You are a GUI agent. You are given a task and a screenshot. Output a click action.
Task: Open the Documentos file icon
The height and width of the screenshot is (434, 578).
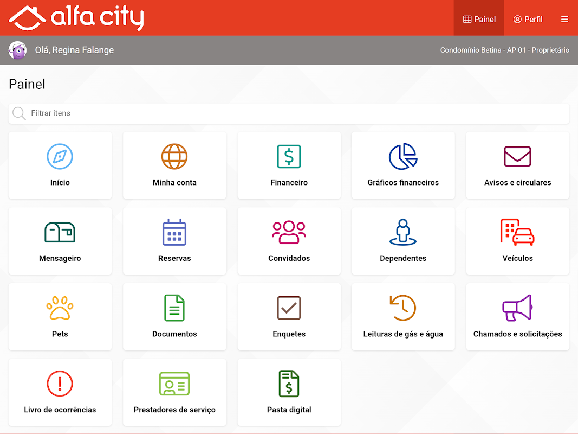(x=174, y=308)
